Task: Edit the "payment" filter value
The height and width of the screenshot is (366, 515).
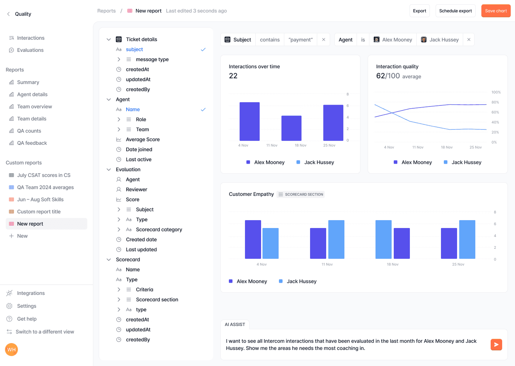Action: 300,40
